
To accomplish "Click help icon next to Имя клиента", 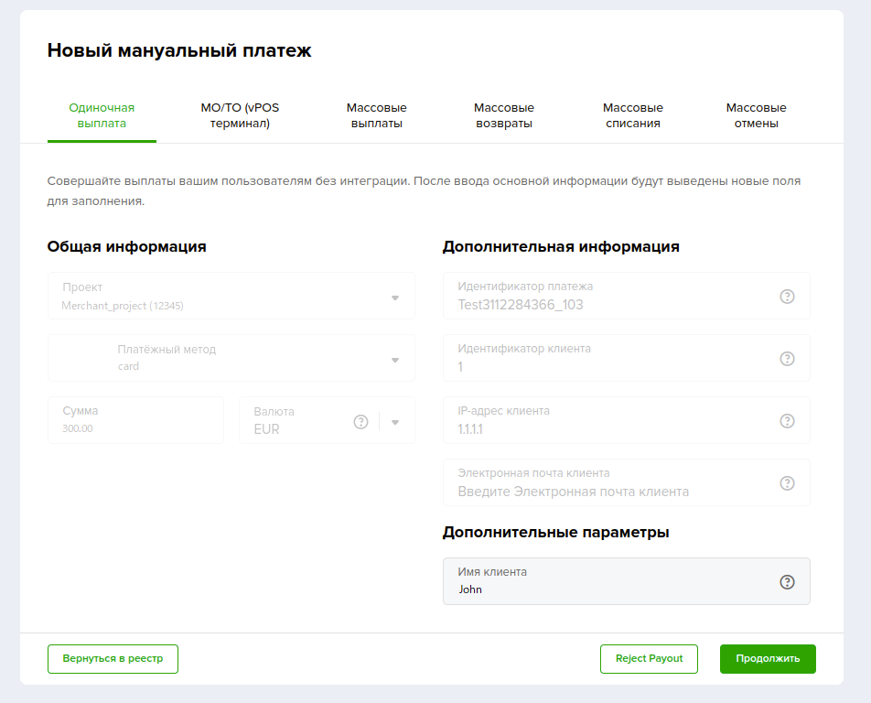I will 787,582.
